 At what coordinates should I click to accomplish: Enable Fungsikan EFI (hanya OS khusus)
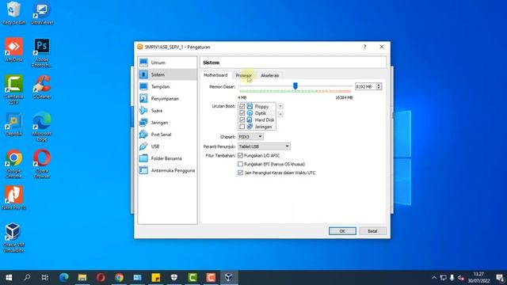pos(240,164)
